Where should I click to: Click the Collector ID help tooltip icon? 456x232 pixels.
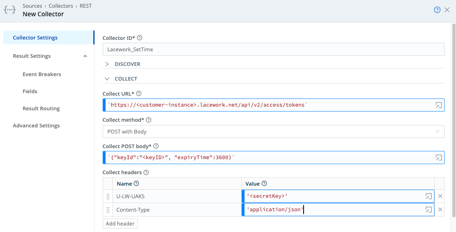point(140,38)
